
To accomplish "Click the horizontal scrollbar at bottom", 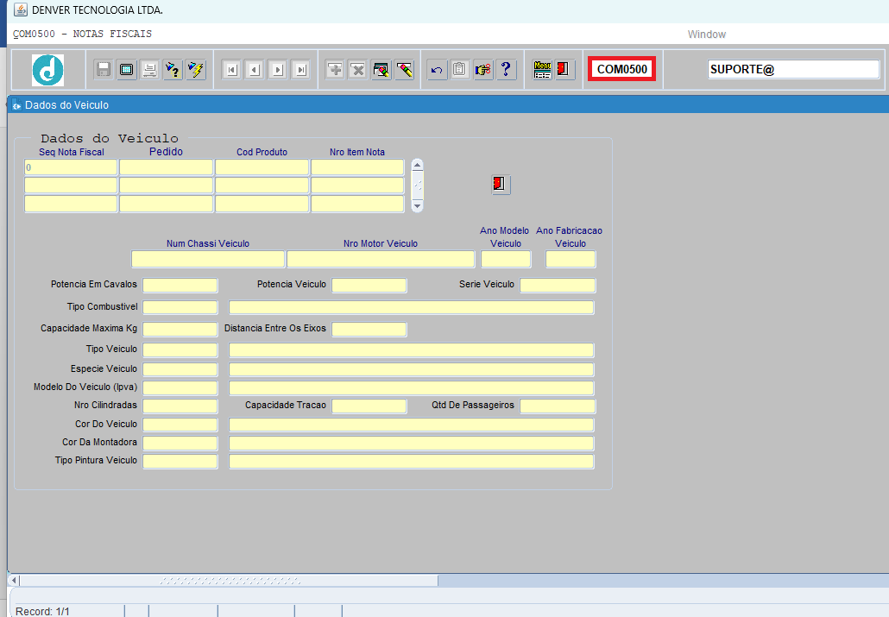I will (x=228, y=581).
